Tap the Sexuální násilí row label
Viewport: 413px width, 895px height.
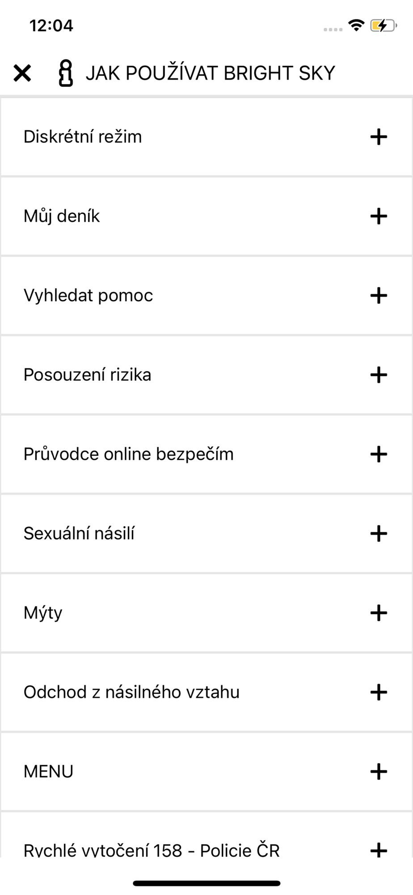coord(79,533)
